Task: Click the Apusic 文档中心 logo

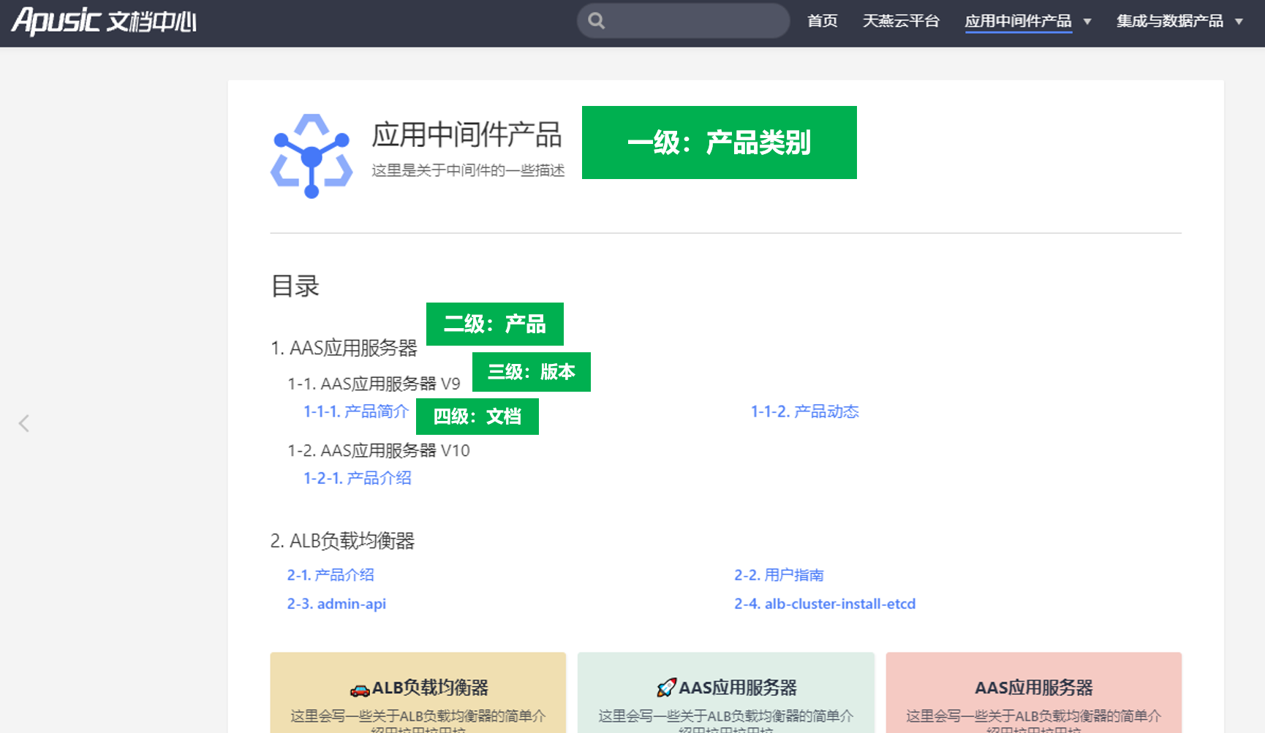Action: 104,20
